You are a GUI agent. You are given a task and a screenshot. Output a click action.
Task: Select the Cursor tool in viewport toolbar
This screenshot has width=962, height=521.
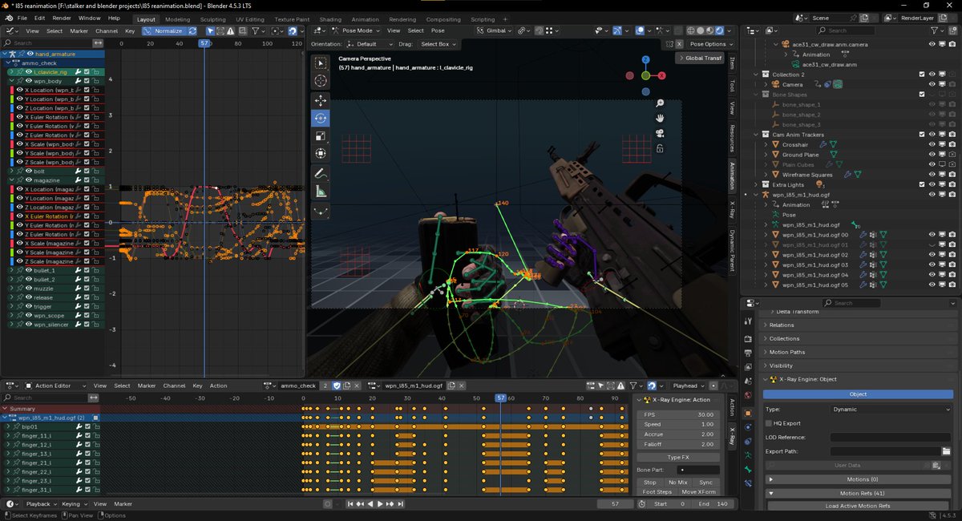(321, 81)
